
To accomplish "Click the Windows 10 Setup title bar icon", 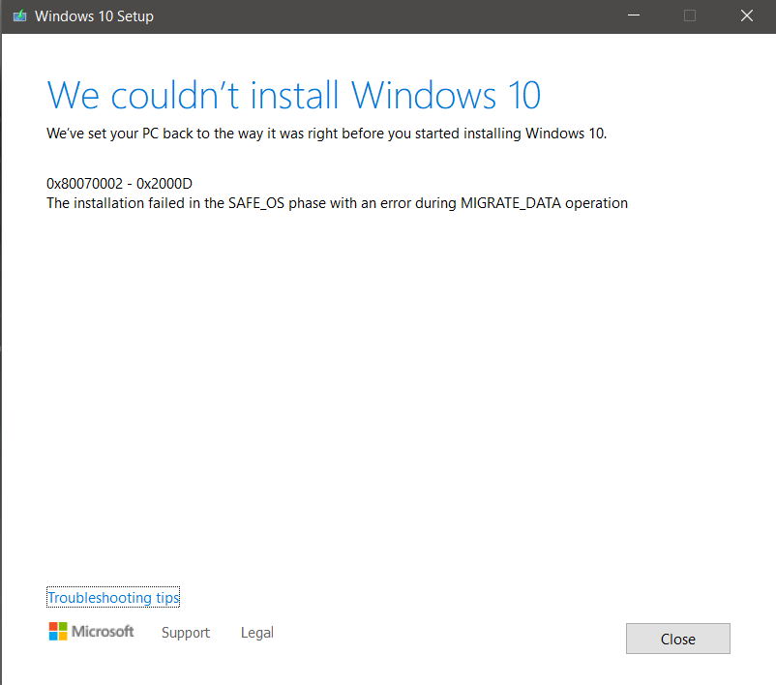I will point(19,16).
